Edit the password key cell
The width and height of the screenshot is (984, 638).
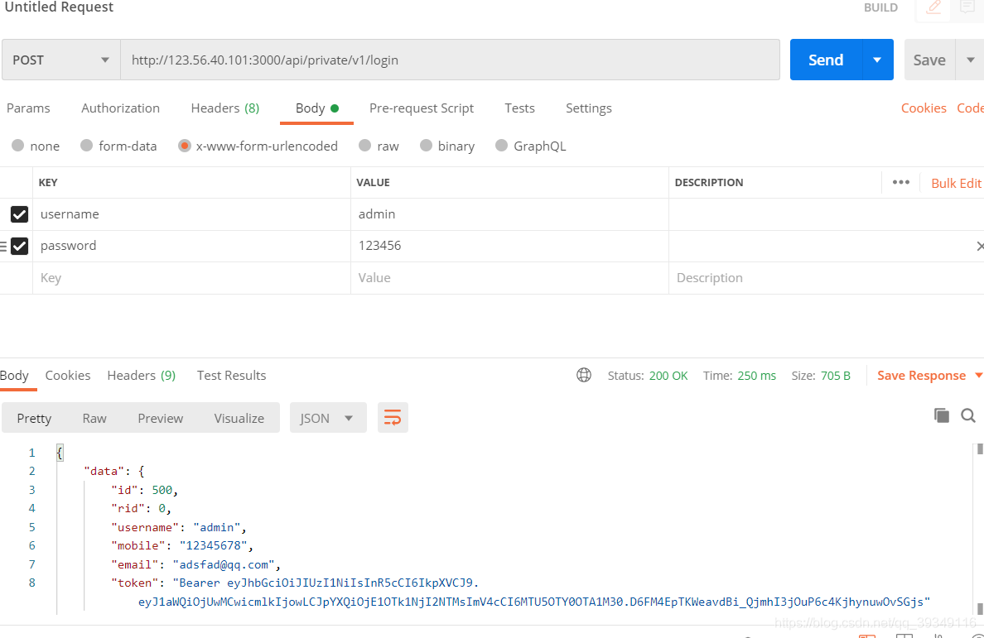point(191,246)
